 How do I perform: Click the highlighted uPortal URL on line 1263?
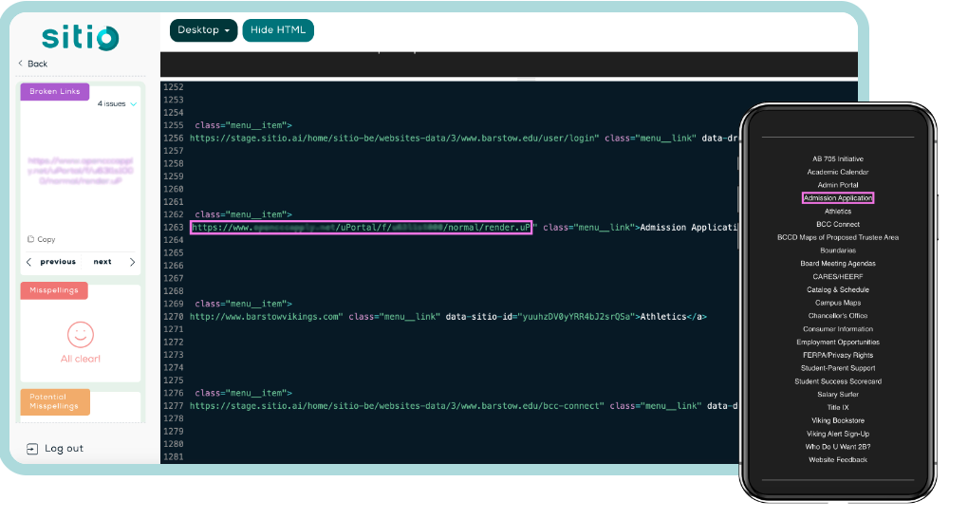coord(362,228)
